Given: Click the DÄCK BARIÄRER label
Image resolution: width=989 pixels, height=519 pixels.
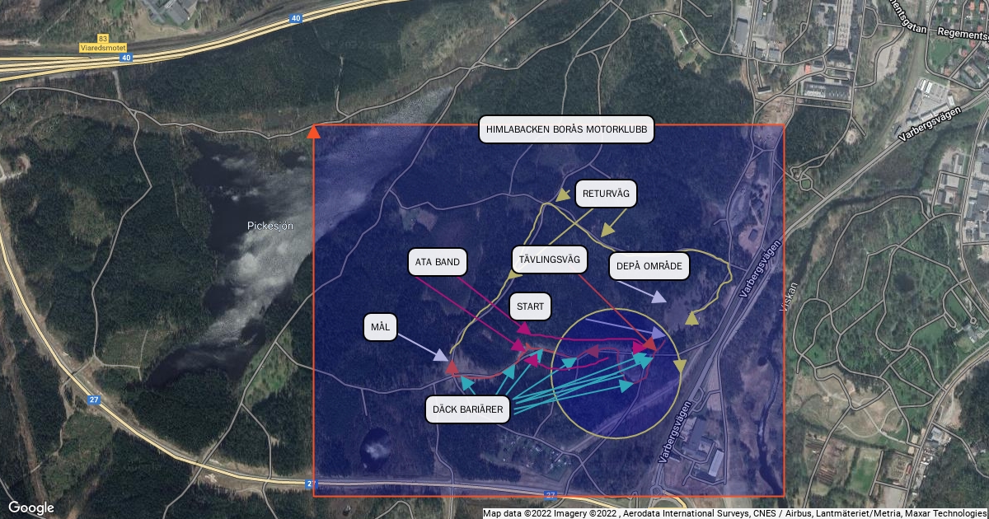Looking at the screenshot, I should tap(468, 409).
